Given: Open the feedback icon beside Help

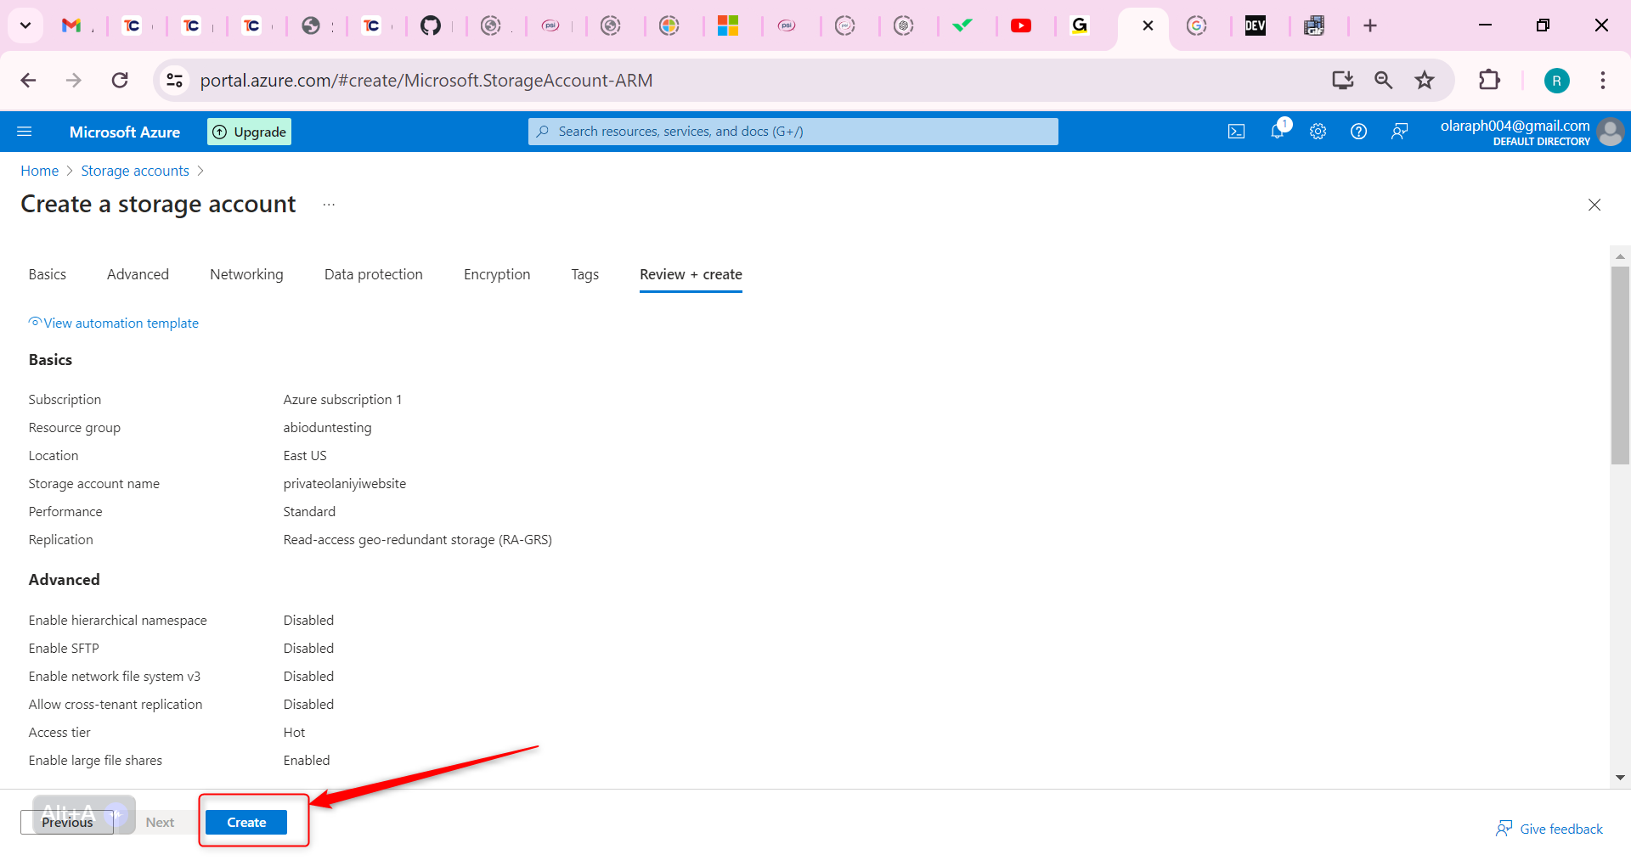Looking at the screenshot, I should click(x=1399, y=131).
